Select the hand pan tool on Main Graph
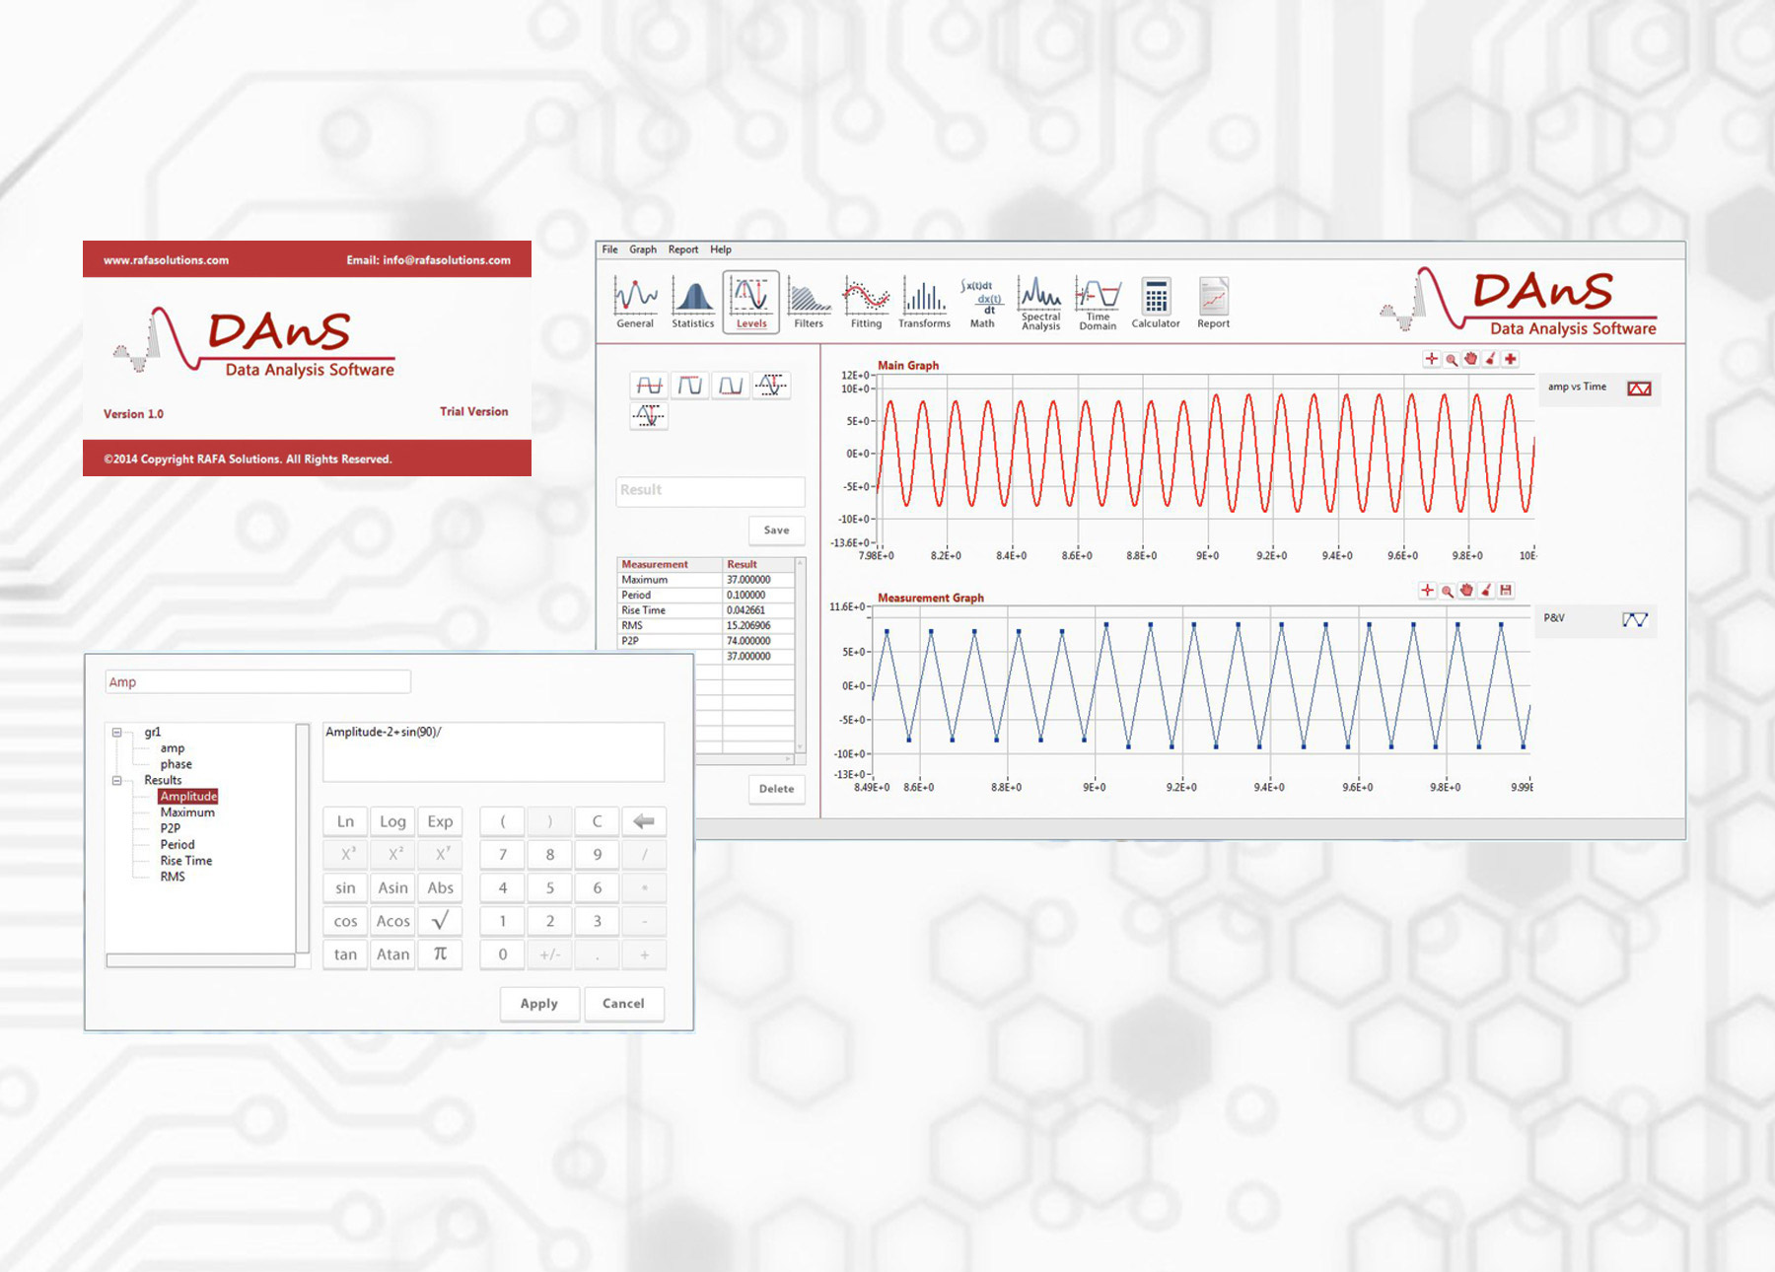Viewport: 1775px width, 1272px height. (1470, 360)
